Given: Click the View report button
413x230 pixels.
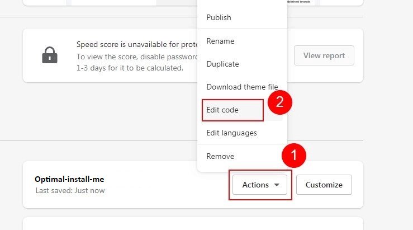Looking at the screenshot, I should point(324,55).
